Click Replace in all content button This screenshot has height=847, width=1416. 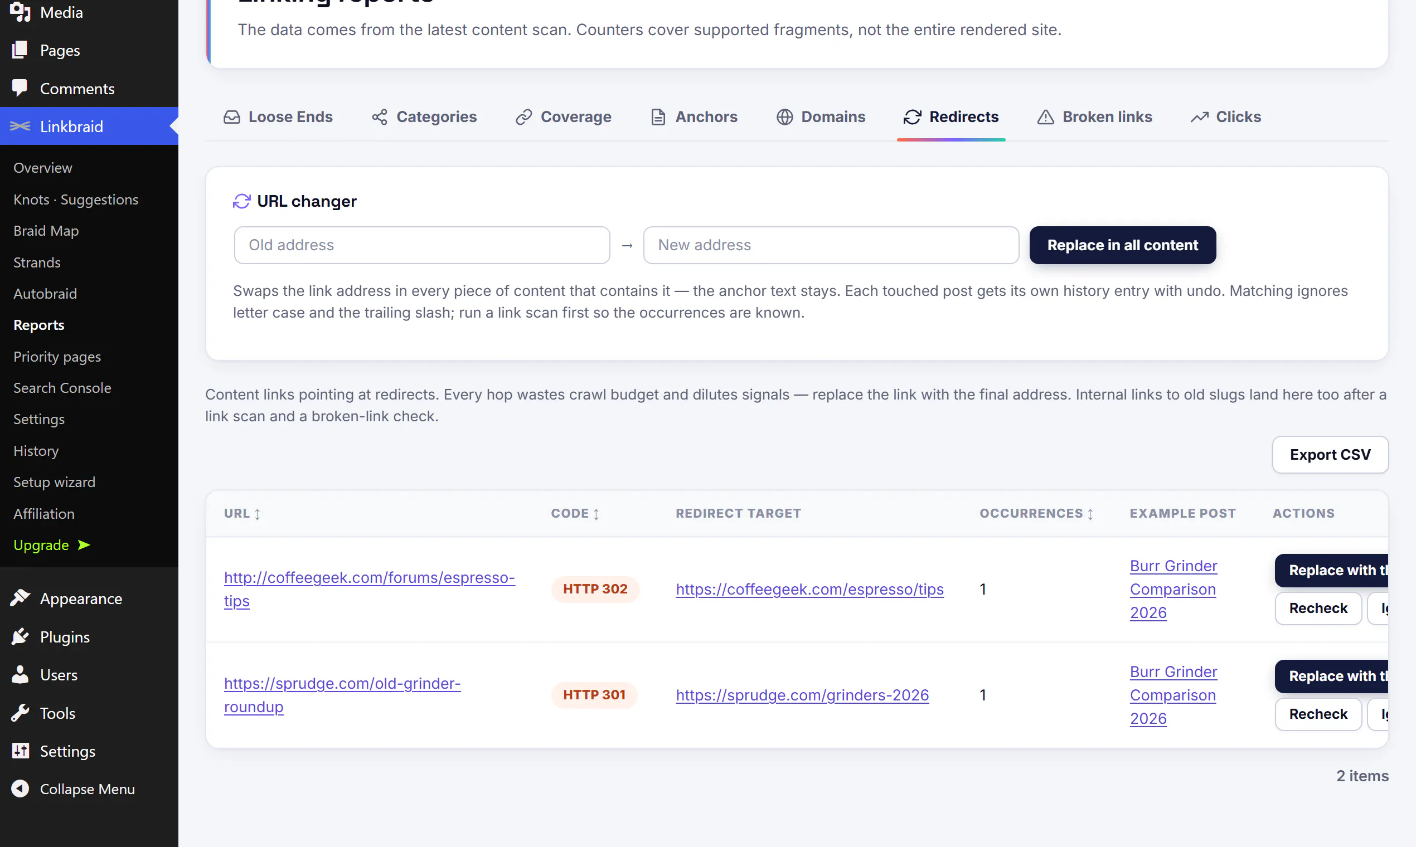1122,245
